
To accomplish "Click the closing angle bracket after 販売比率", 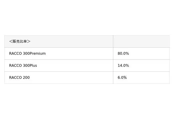I will pos(29,41).
